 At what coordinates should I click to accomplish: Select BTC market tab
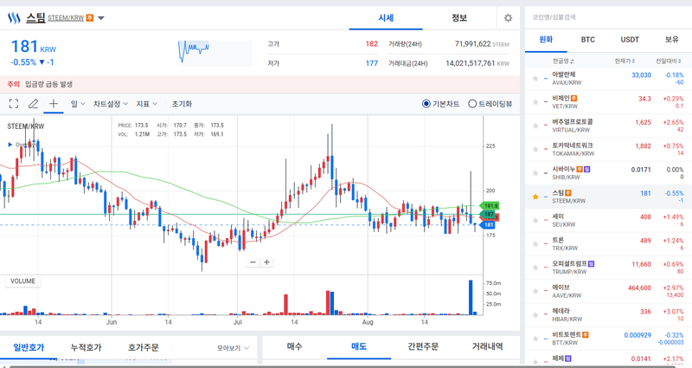pos(588,40)
